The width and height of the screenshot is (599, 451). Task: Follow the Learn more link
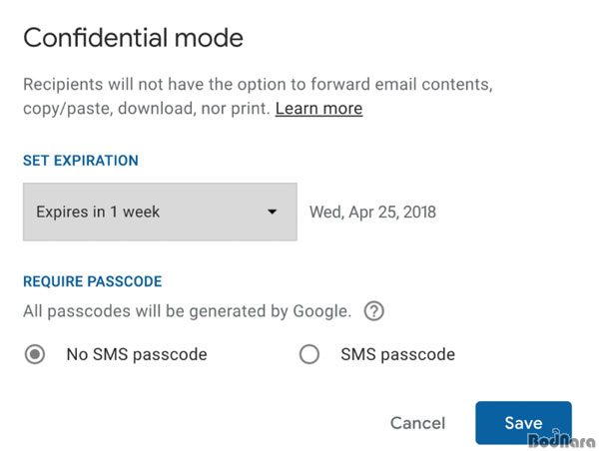click(x=319, y=109)
